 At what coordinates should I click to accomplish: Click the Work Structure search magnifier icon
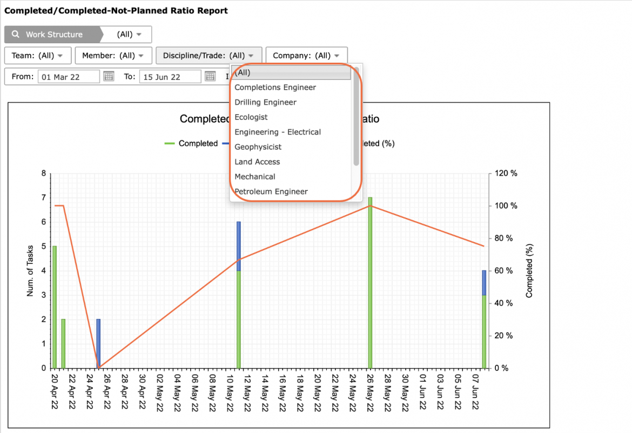15,34
